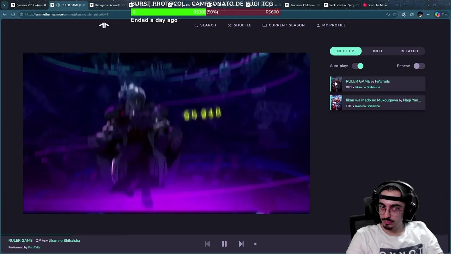The width and height of the screenshot is (451, 254).
Task: Open Jikan no Shihaisha in bottom bar
Action: [x=64, y=241]
